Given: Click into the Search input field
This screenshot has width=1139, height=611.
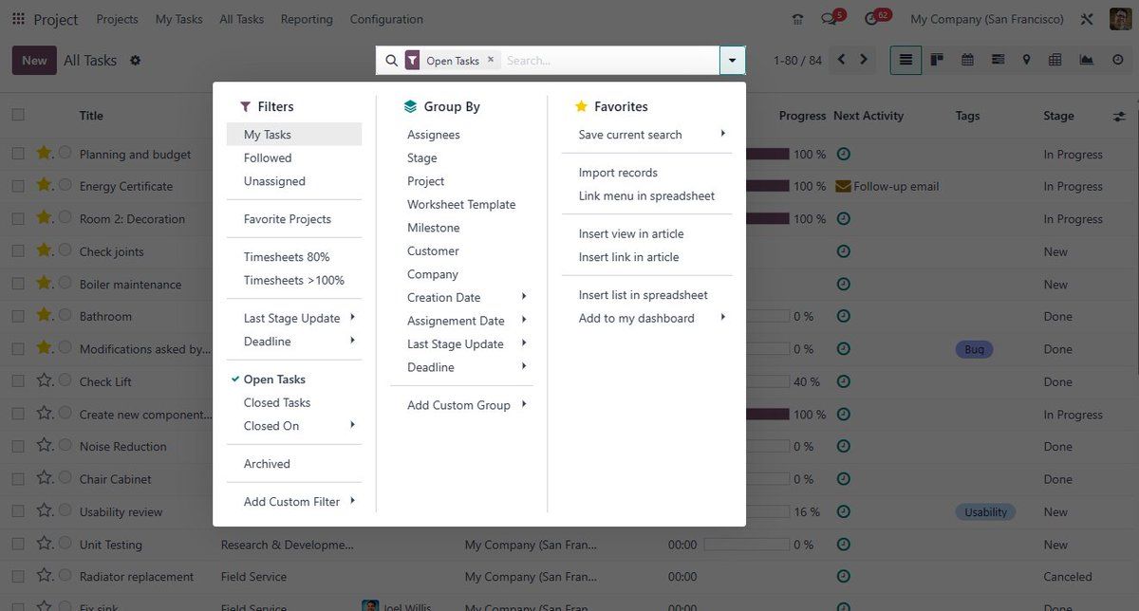Looking at the screenshot, I should [x=607, y=61].
